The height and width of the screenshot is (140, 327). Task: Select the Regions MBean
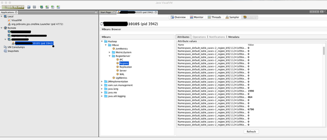click(x=124, y=63)
